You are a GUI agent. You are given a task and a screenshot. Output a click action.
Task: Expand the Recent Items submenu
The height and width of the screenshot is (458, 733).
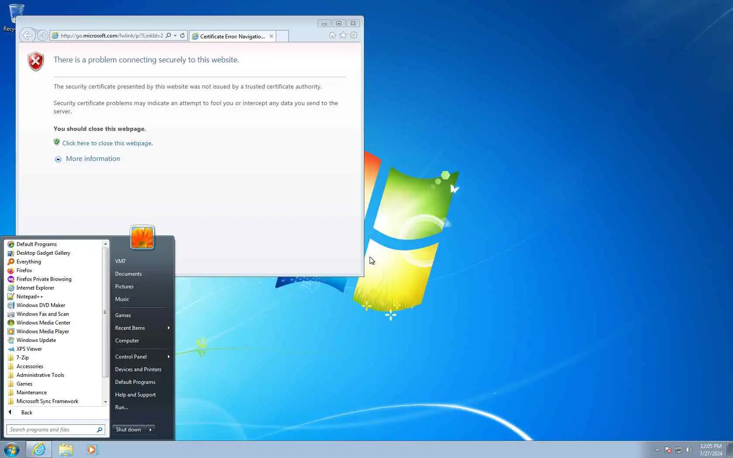click(x=141, y=328)
